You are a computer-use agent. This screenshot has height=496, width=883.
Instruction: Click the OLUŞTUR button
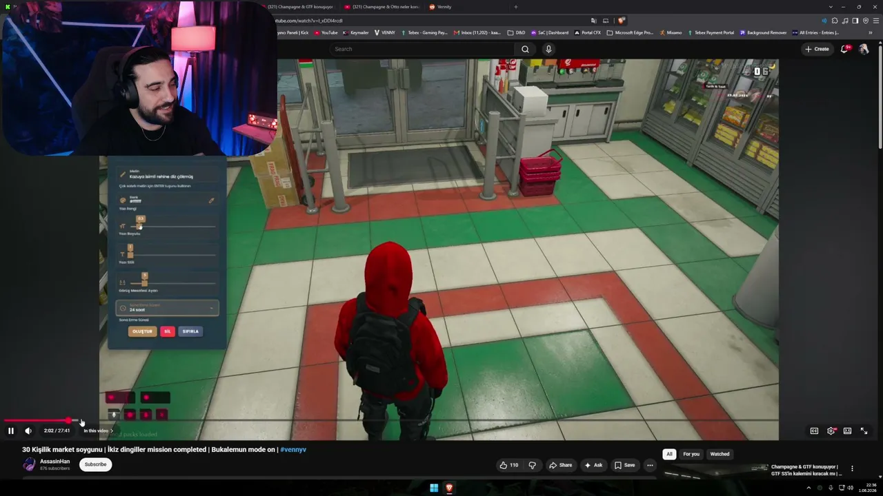coord(142,331)
